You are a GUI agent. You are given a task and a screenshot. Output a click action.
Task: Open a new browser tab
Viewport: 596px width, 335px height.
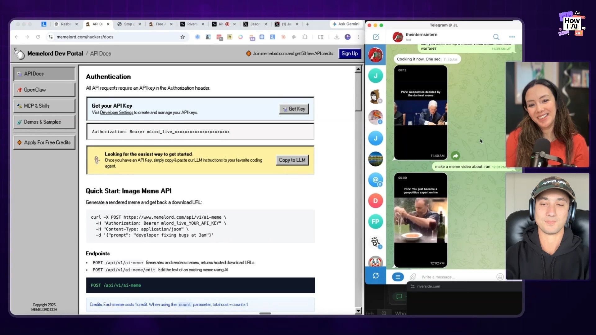click(308, 24)
